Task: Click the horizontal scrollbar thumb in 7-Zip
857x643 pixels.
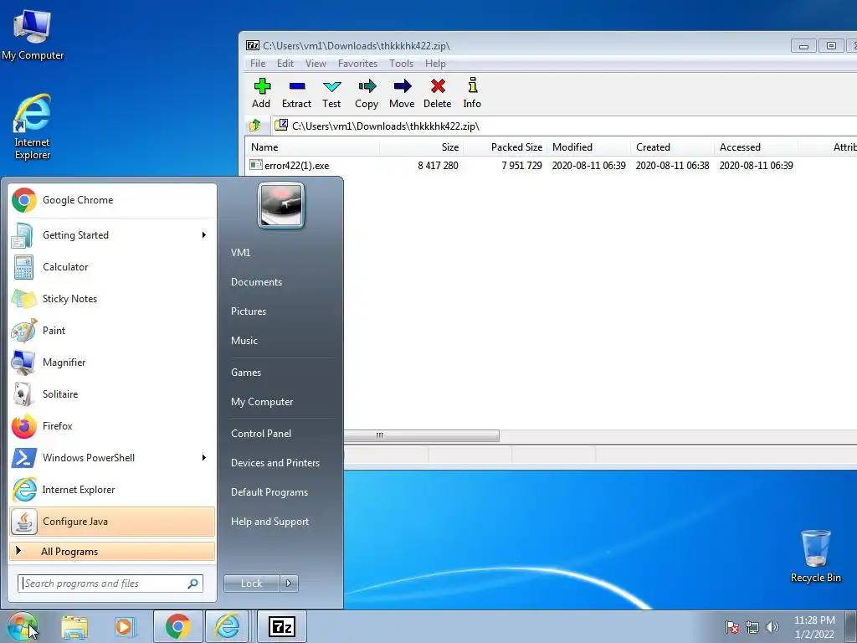Action: 421,435
